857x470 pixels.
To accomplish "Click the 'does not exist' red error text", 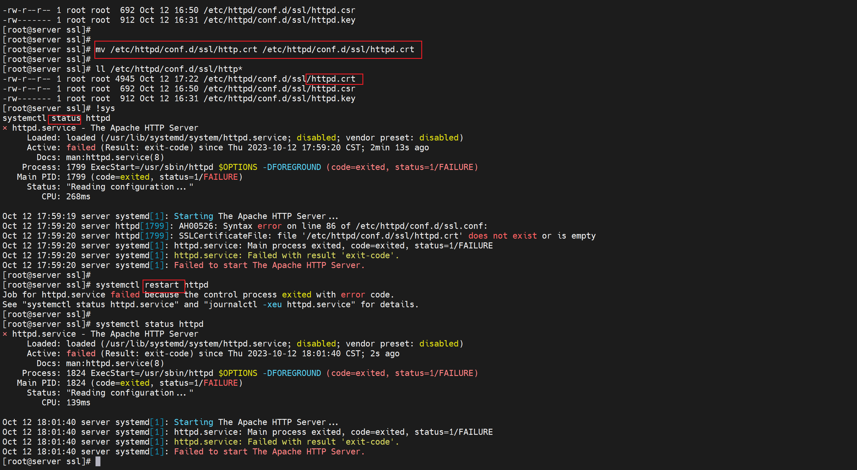I will point(502,236).
